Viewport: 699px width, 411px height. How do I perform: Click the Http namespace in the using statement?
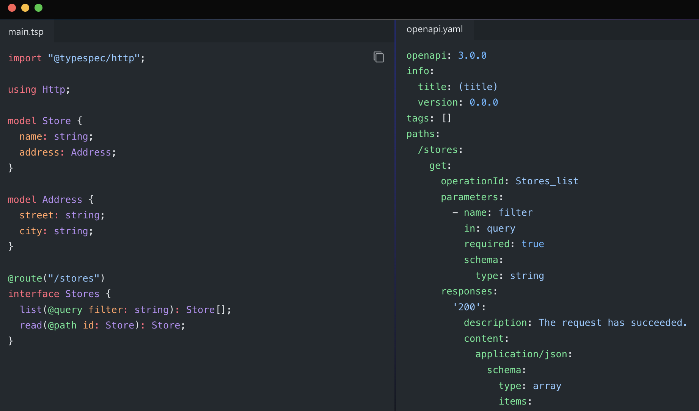(53, 90)
